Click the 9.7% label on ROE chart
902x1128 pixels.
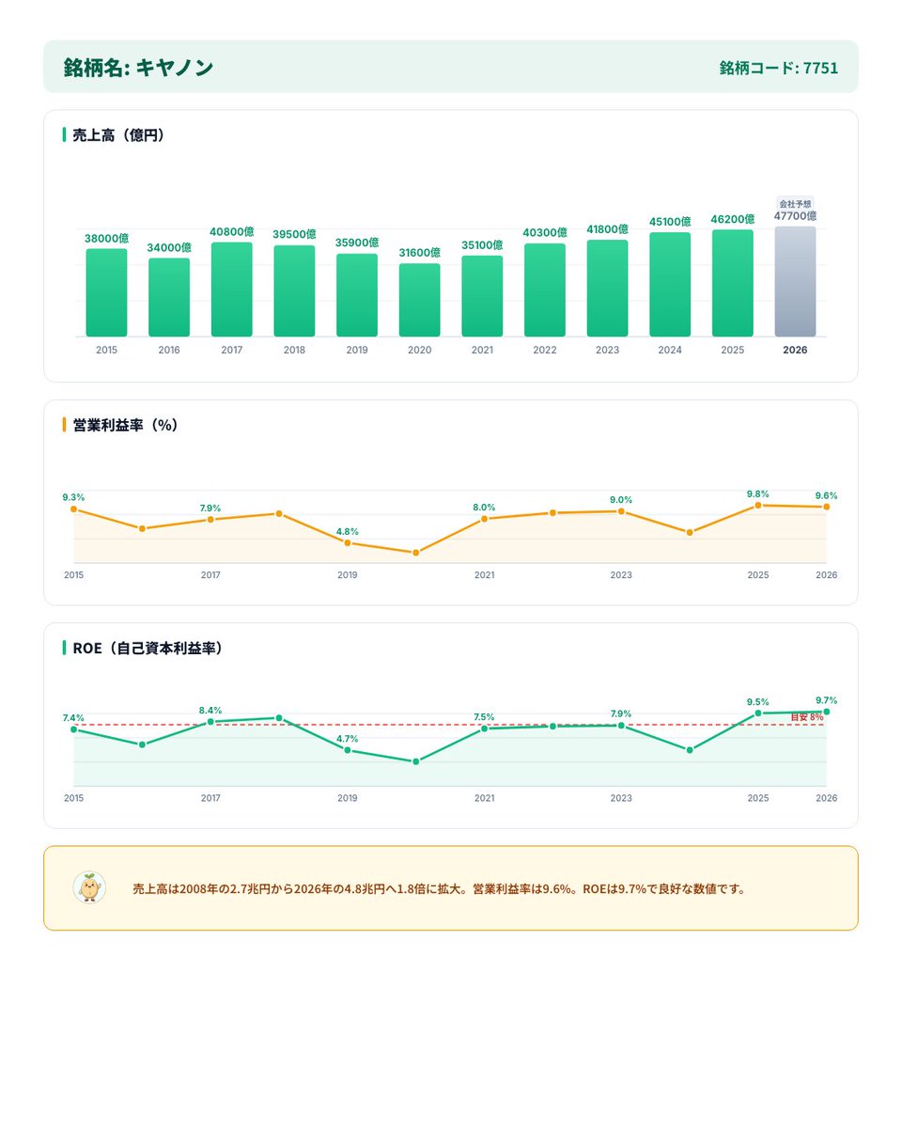(826, 700)
